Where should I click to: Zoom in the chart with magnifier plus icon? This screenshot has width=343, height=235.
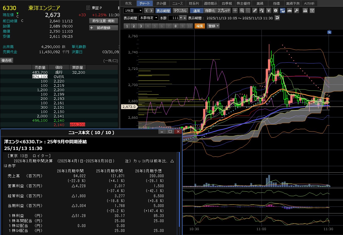pyautogui.click(x=242, y=11)
